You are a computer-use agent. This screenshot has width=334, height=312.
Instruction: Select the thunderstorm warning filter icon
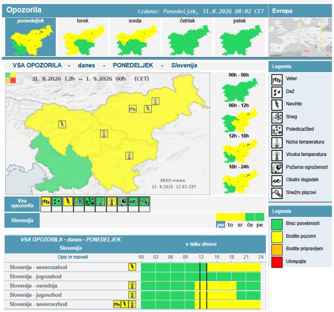[68, 201]
